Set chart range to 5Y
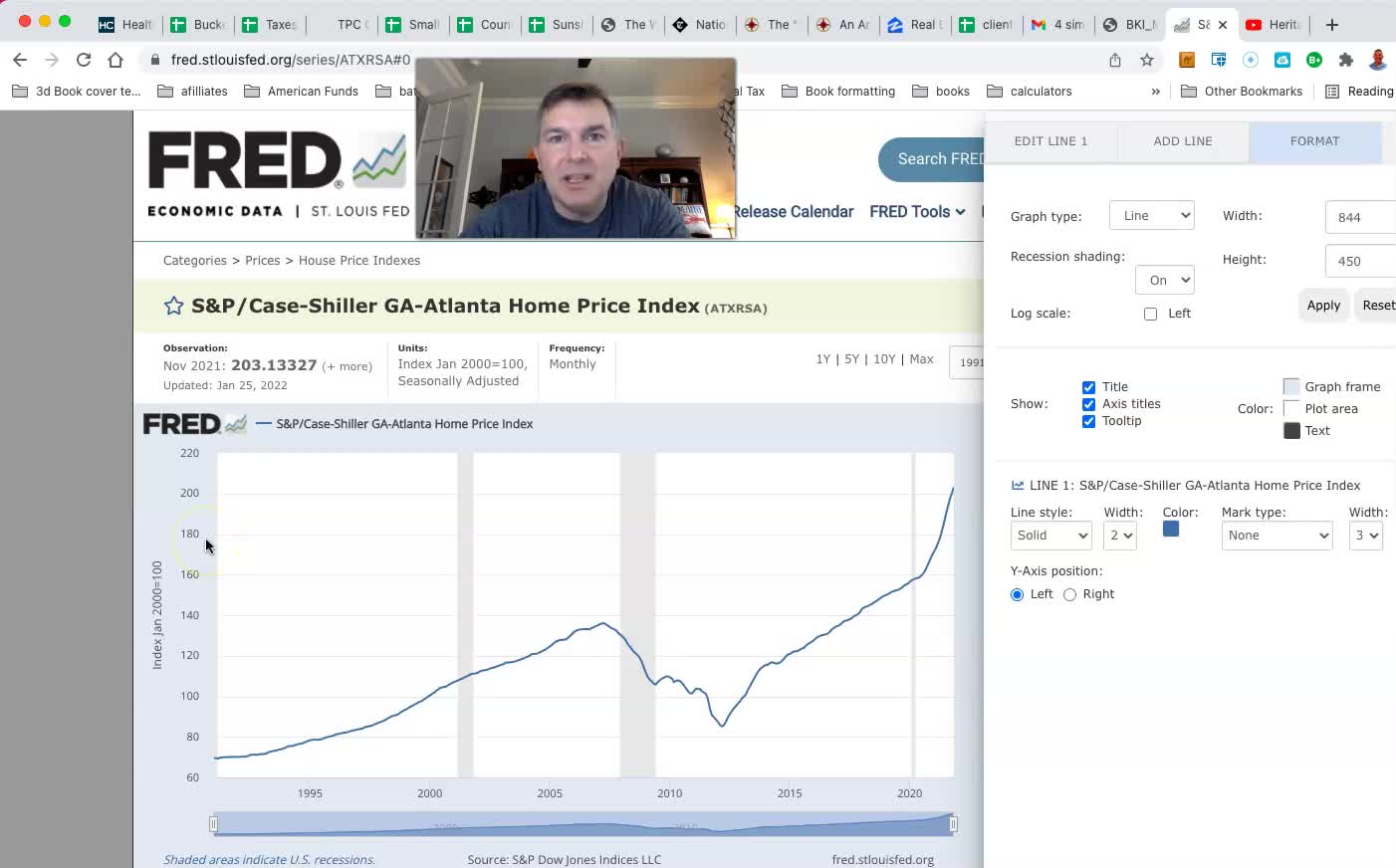This screenshot has width=1396, height=868. click(x=851, y=359)
